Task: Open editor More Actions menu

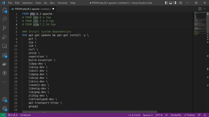Action: [x=205, y=9]
